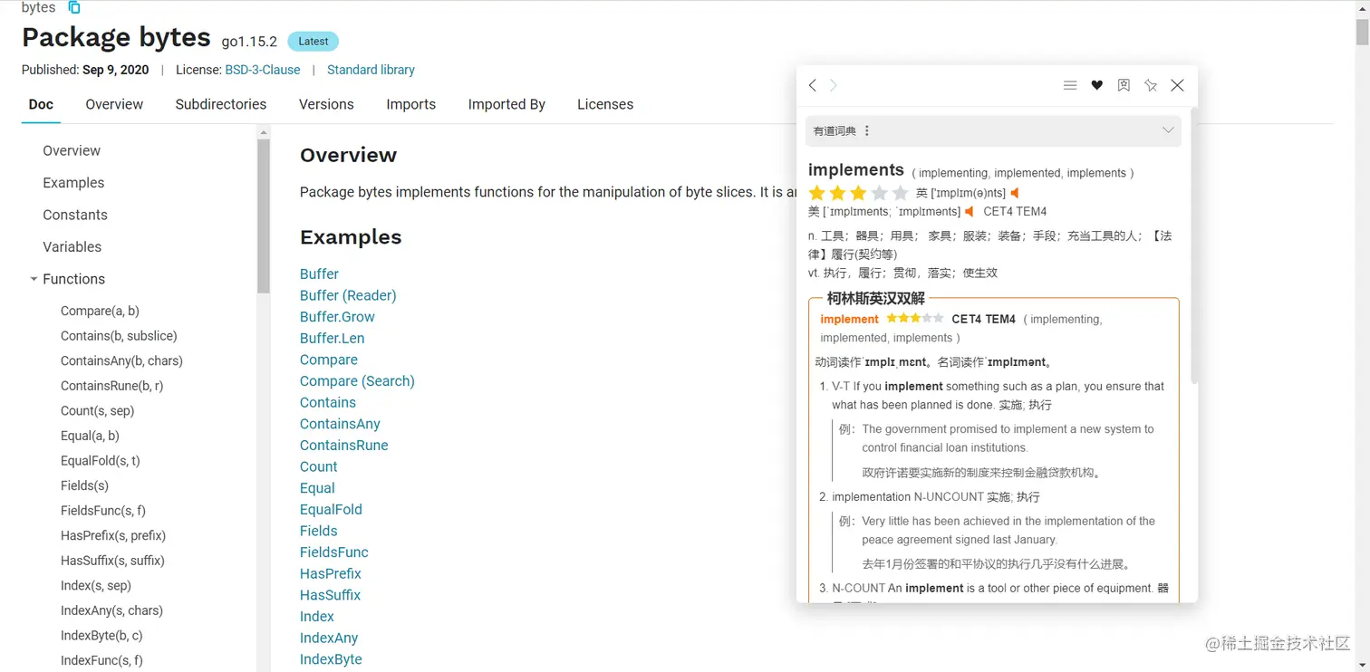Click the bookmark star-page icon in popup
This screenshot has height=672, width=1370.
click(x=1124, y=85)
